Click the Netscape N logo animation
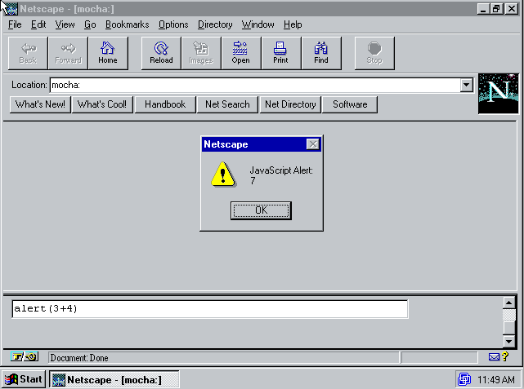This screenshot has height=389, width=524. [498, 93]
